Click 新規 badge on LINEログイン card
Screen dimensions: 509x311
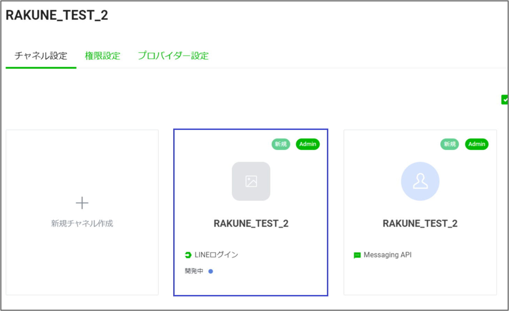pos(281,144)
